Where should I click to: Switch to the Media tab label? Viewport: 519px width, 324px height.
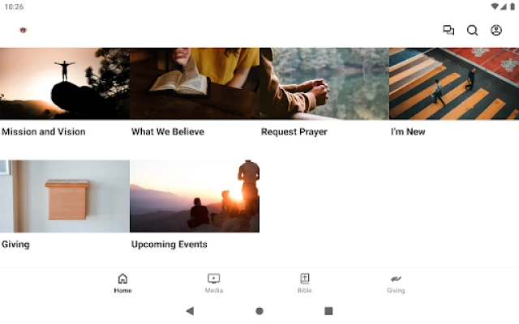213,291
